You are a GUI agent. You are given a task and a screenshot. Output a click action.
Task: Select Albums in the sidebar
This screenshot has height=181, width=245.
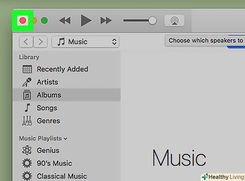pos(66,95)
